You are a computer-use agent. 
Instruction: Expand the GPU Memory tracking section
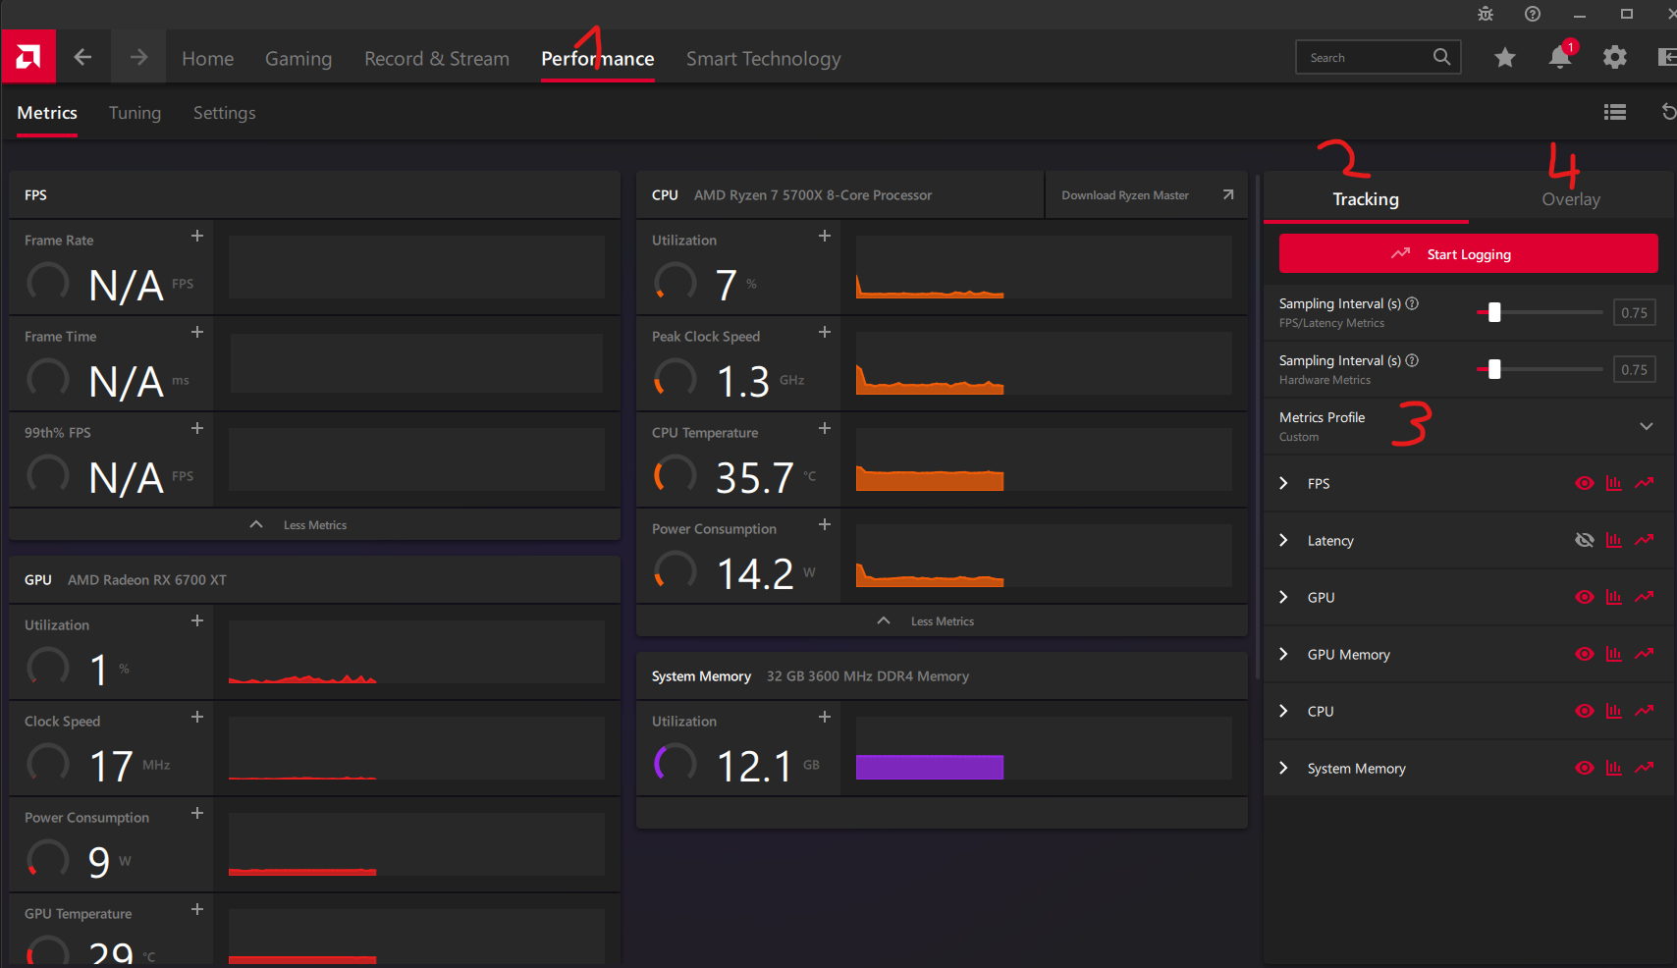click(x=1283, y=654)
